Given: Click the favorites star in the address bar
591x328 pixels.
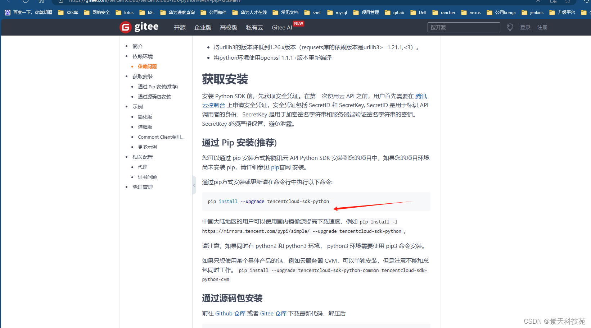Looking at the screenshot, I should pyautogui.click(x=568, y=2).
